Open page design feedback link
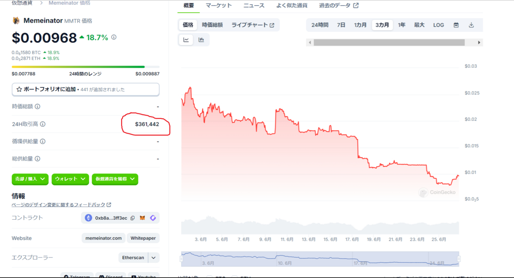 (x=61, y=205)
